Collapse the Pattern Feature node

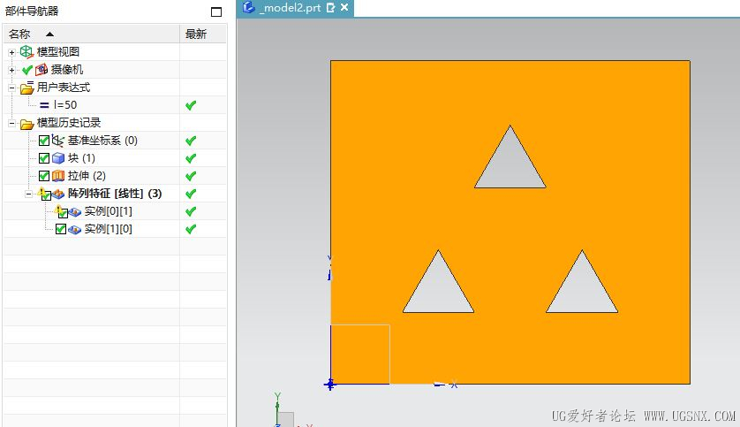(28, 194)
